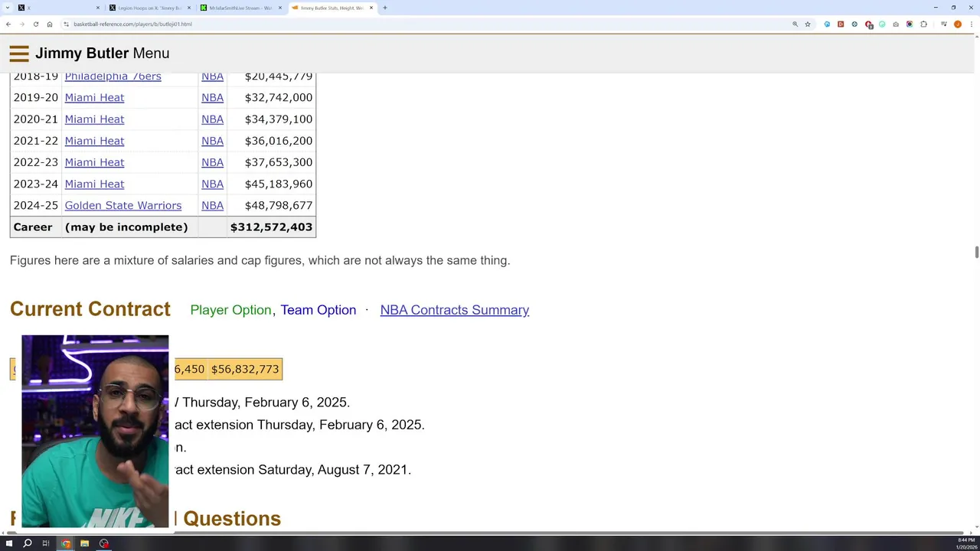Click the Current Contract heading

tap(90, 309)
